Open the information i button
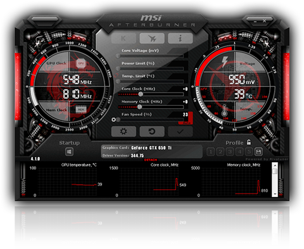This screenshot has height=249, width=304. point(180,38)
